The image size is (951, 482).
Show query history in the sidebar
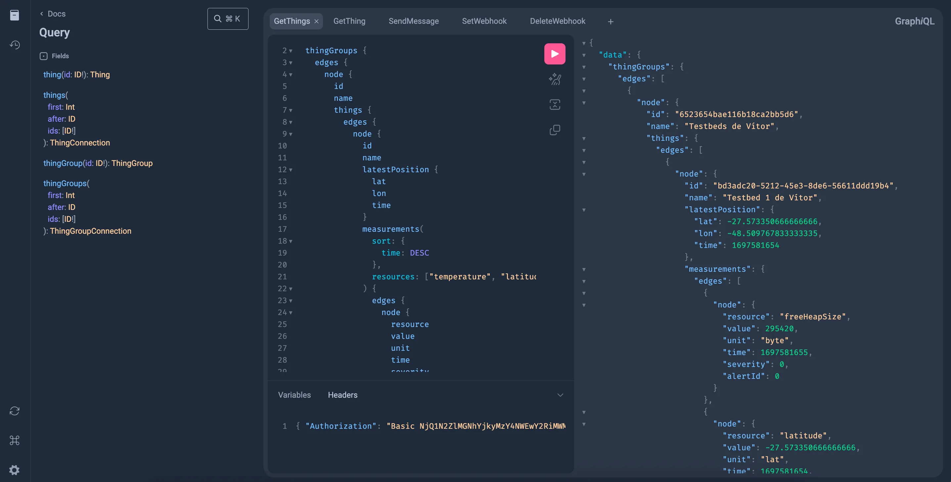[x=15, y=45]
